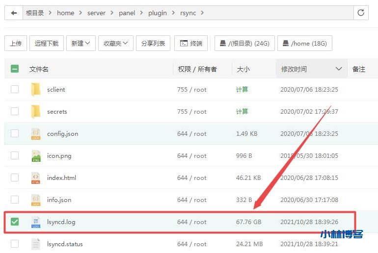Click the config.json file icon
Viewport: 378px width, 253px height.
[36, 133]
